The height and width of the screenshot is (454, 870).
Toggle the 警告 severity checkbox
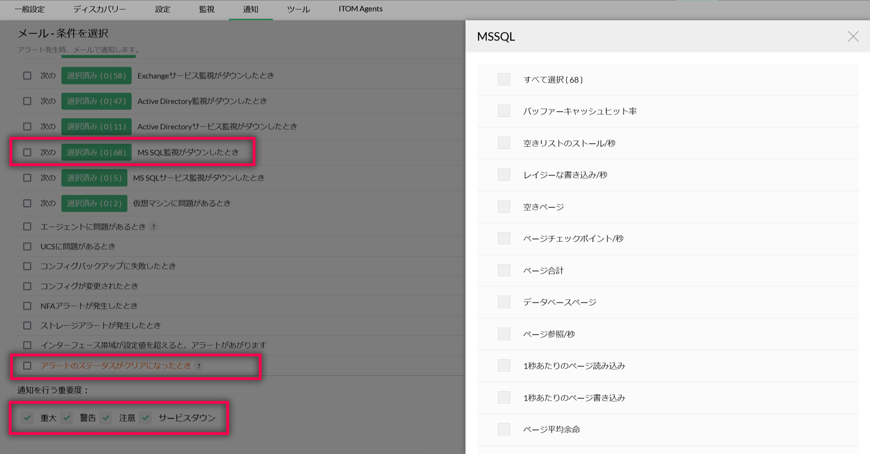(x=66, y=418)
